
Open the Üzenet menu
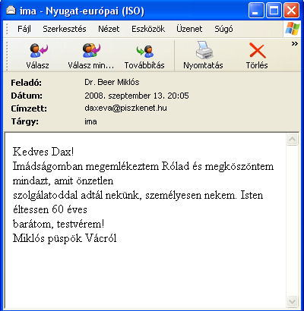coord(189,29)
